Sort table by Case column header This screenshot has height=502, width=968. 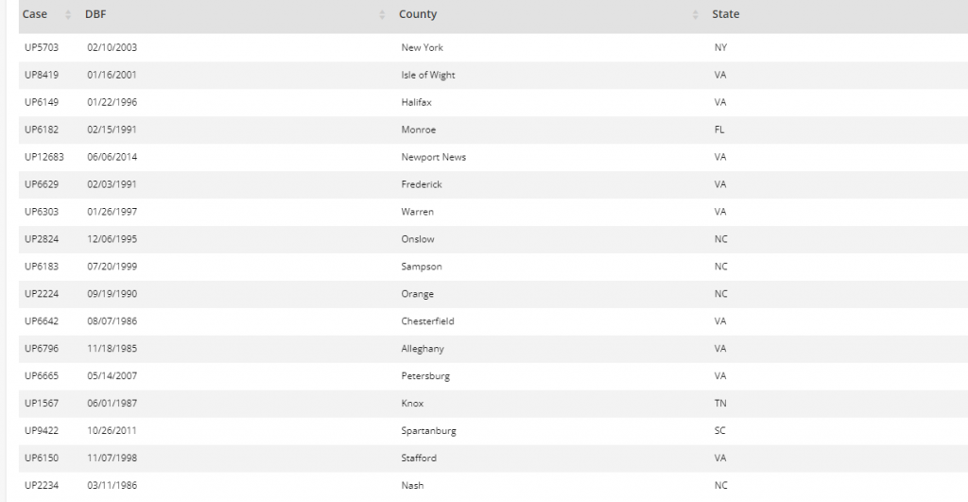tap(35, 15)
